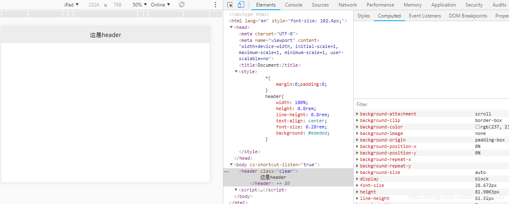
Task: Select the meta name="viewport" node
Action: [x=291, y=50]
